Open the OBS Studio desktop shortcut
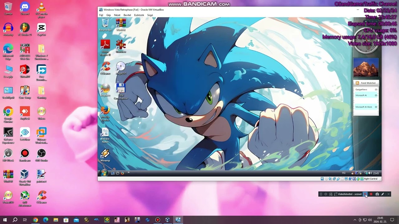The height and width of the screenshot is (224, 399). (x=41, y=155)
